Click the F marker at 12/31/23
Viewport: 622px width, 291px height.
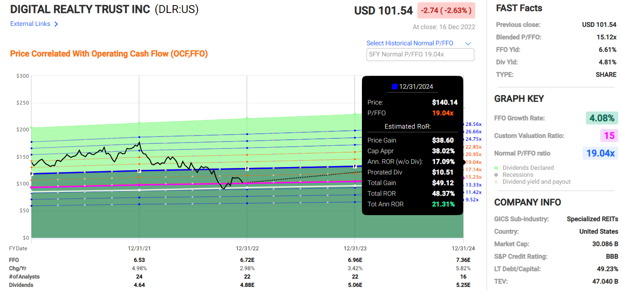355,167
